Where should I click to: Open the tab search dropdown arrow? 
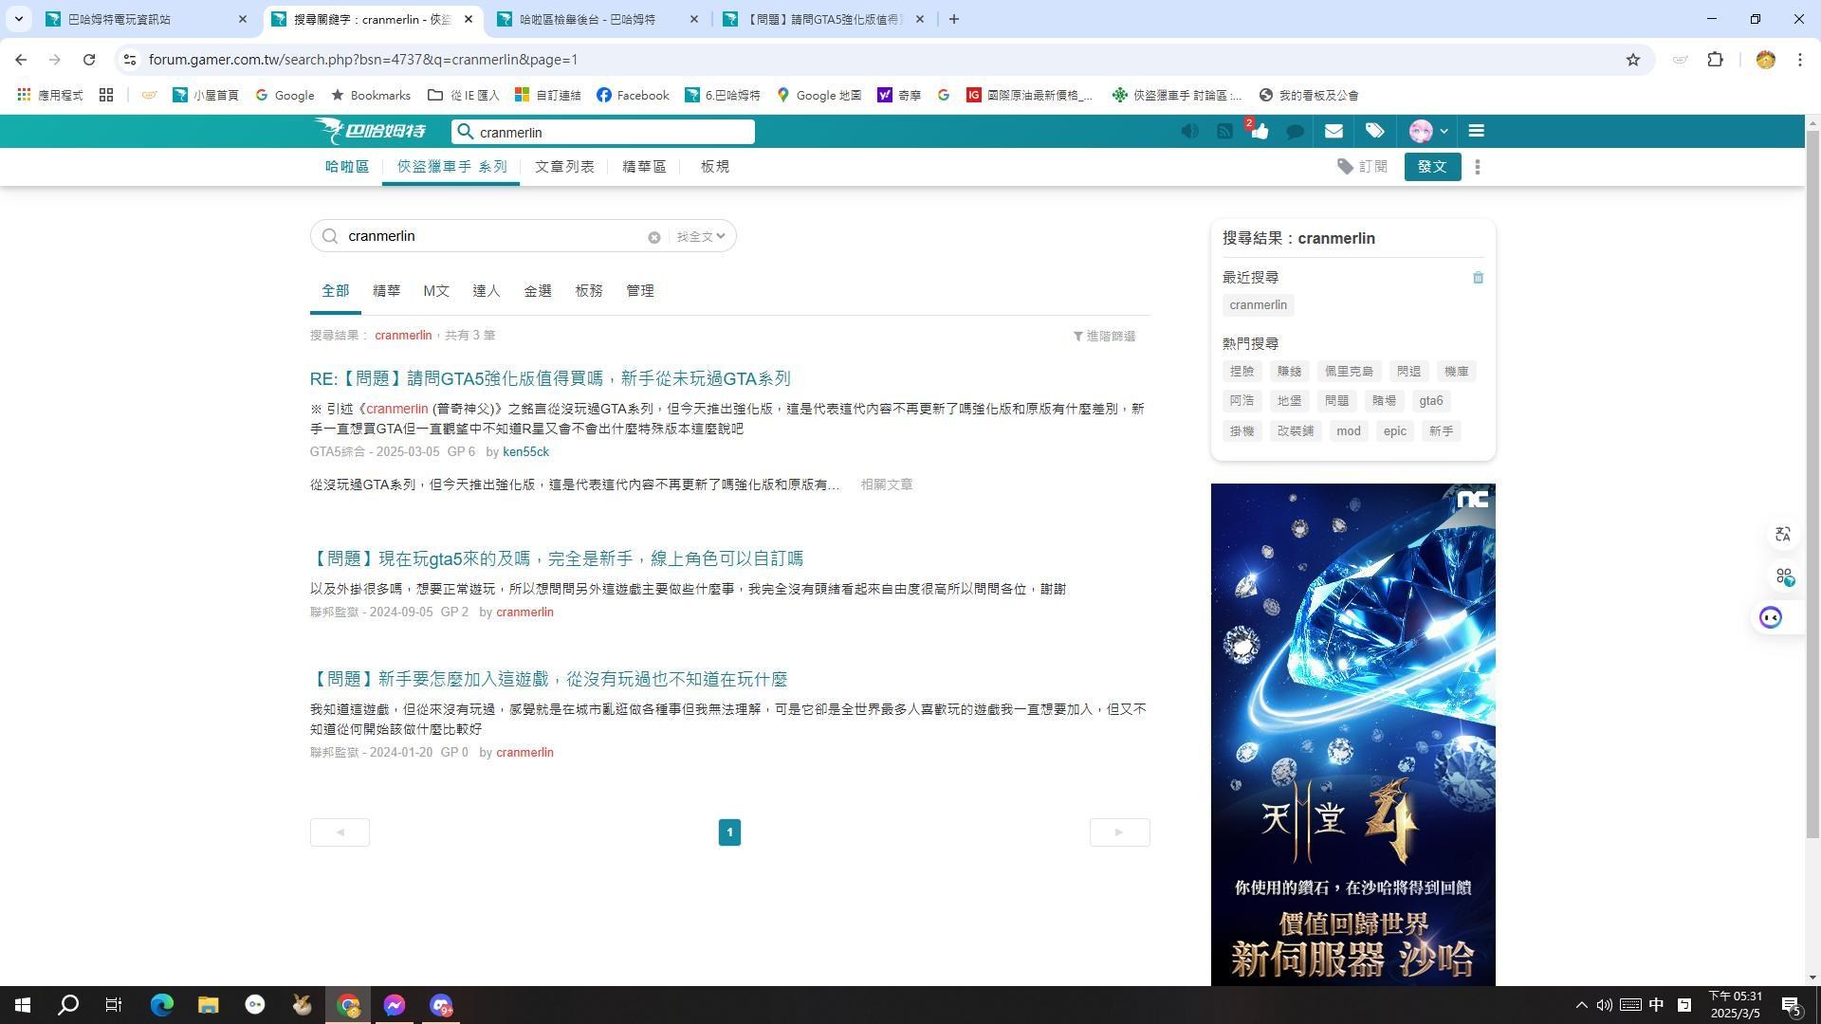pos(19,19)
